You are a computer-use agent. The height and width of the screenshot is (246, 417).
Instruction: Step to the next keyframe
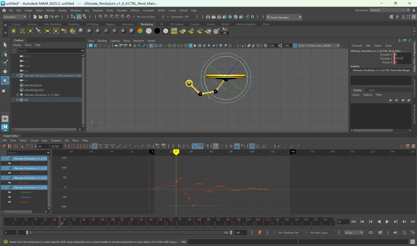[396, 222]
